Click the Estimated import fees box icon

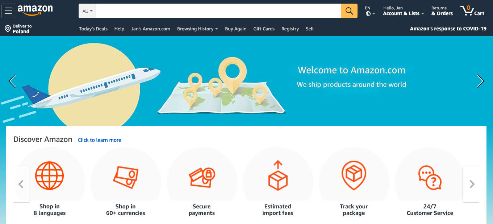point(278,176)
